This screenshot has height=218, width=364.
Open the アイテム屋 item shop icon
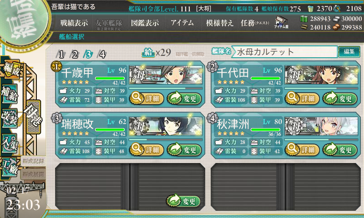pyautogui.click(x=281, y=23)
